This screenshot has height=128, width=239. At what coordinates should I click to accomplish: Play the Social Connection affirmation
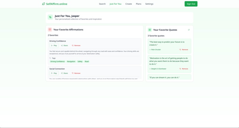coord(54,73)
